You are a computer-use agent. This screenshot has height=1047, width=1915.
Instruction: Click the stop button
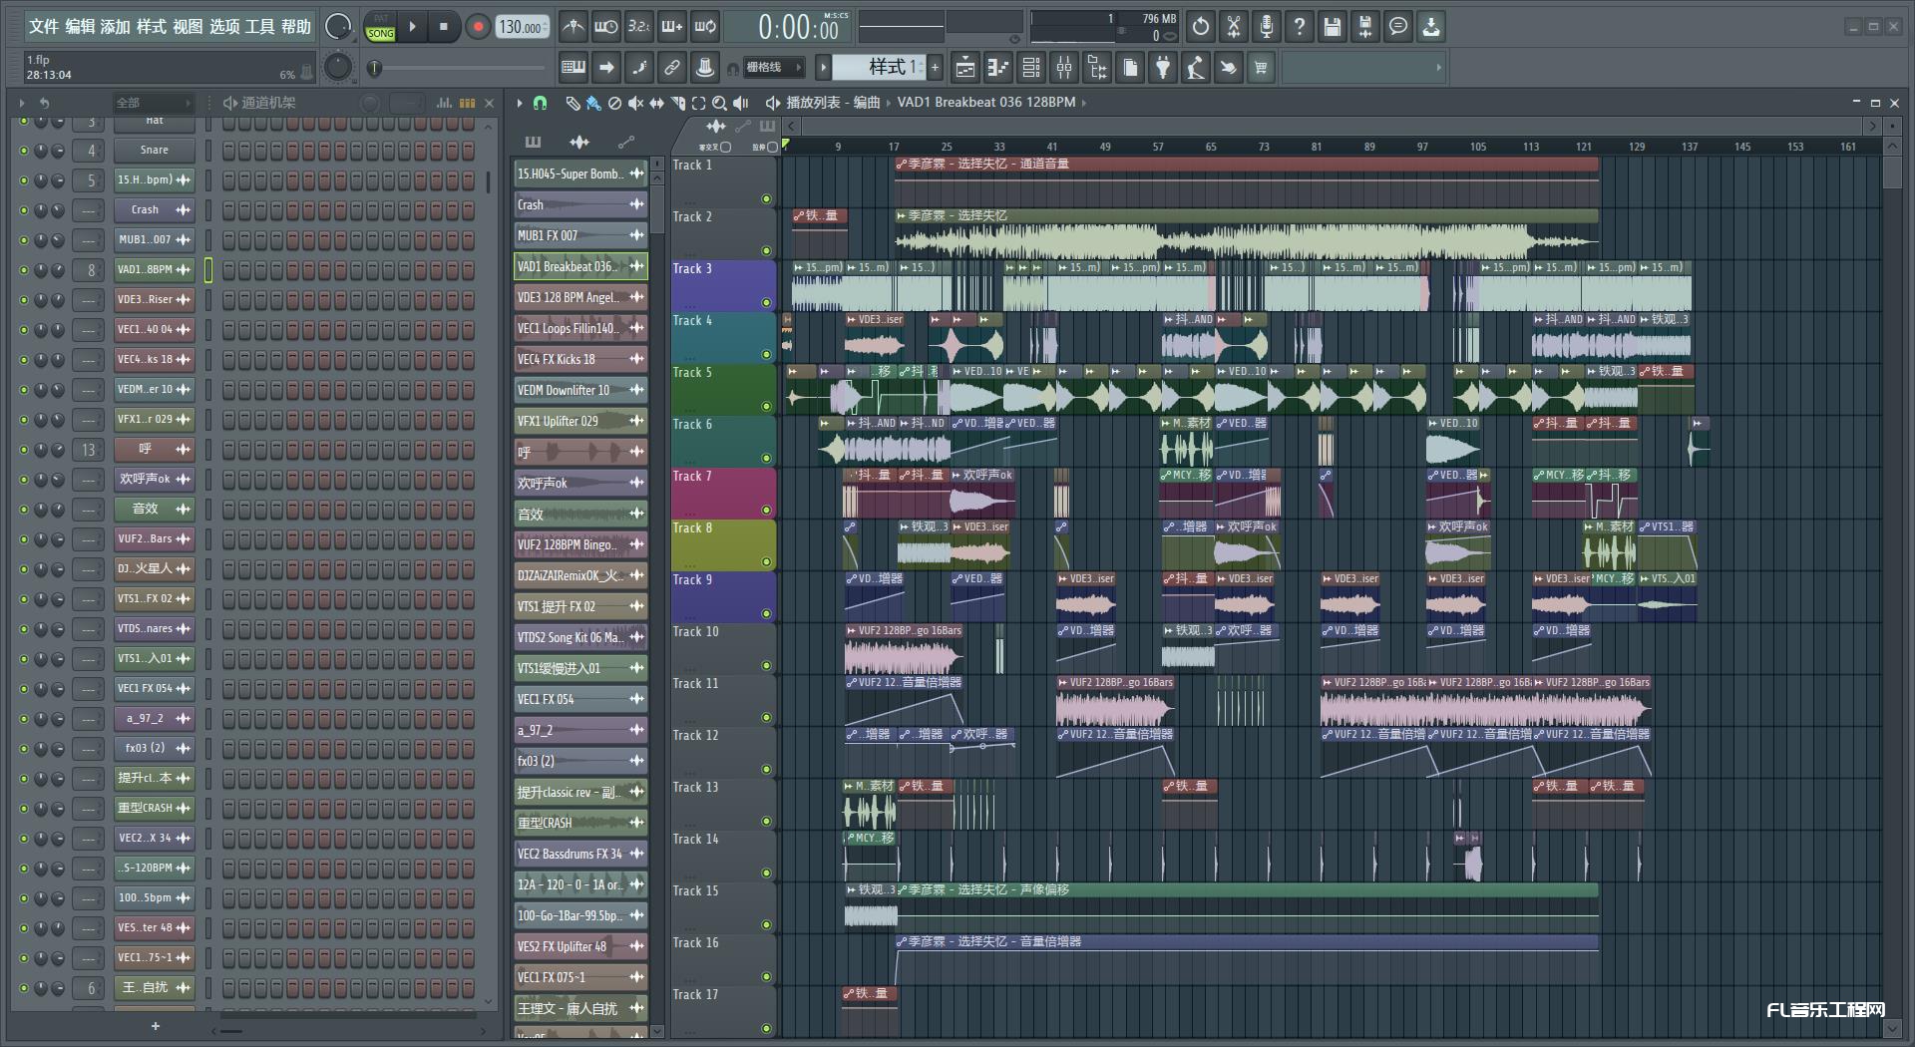(444, 27)
